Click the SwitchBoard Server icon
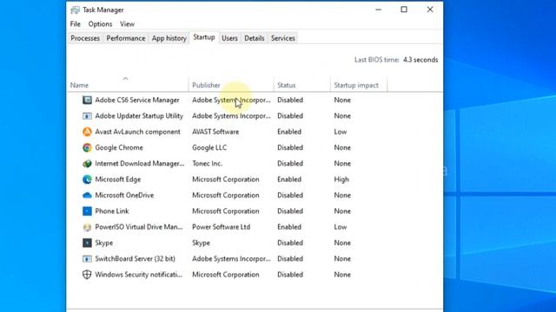This screenshot has height=312, width=556. (87, 259)
